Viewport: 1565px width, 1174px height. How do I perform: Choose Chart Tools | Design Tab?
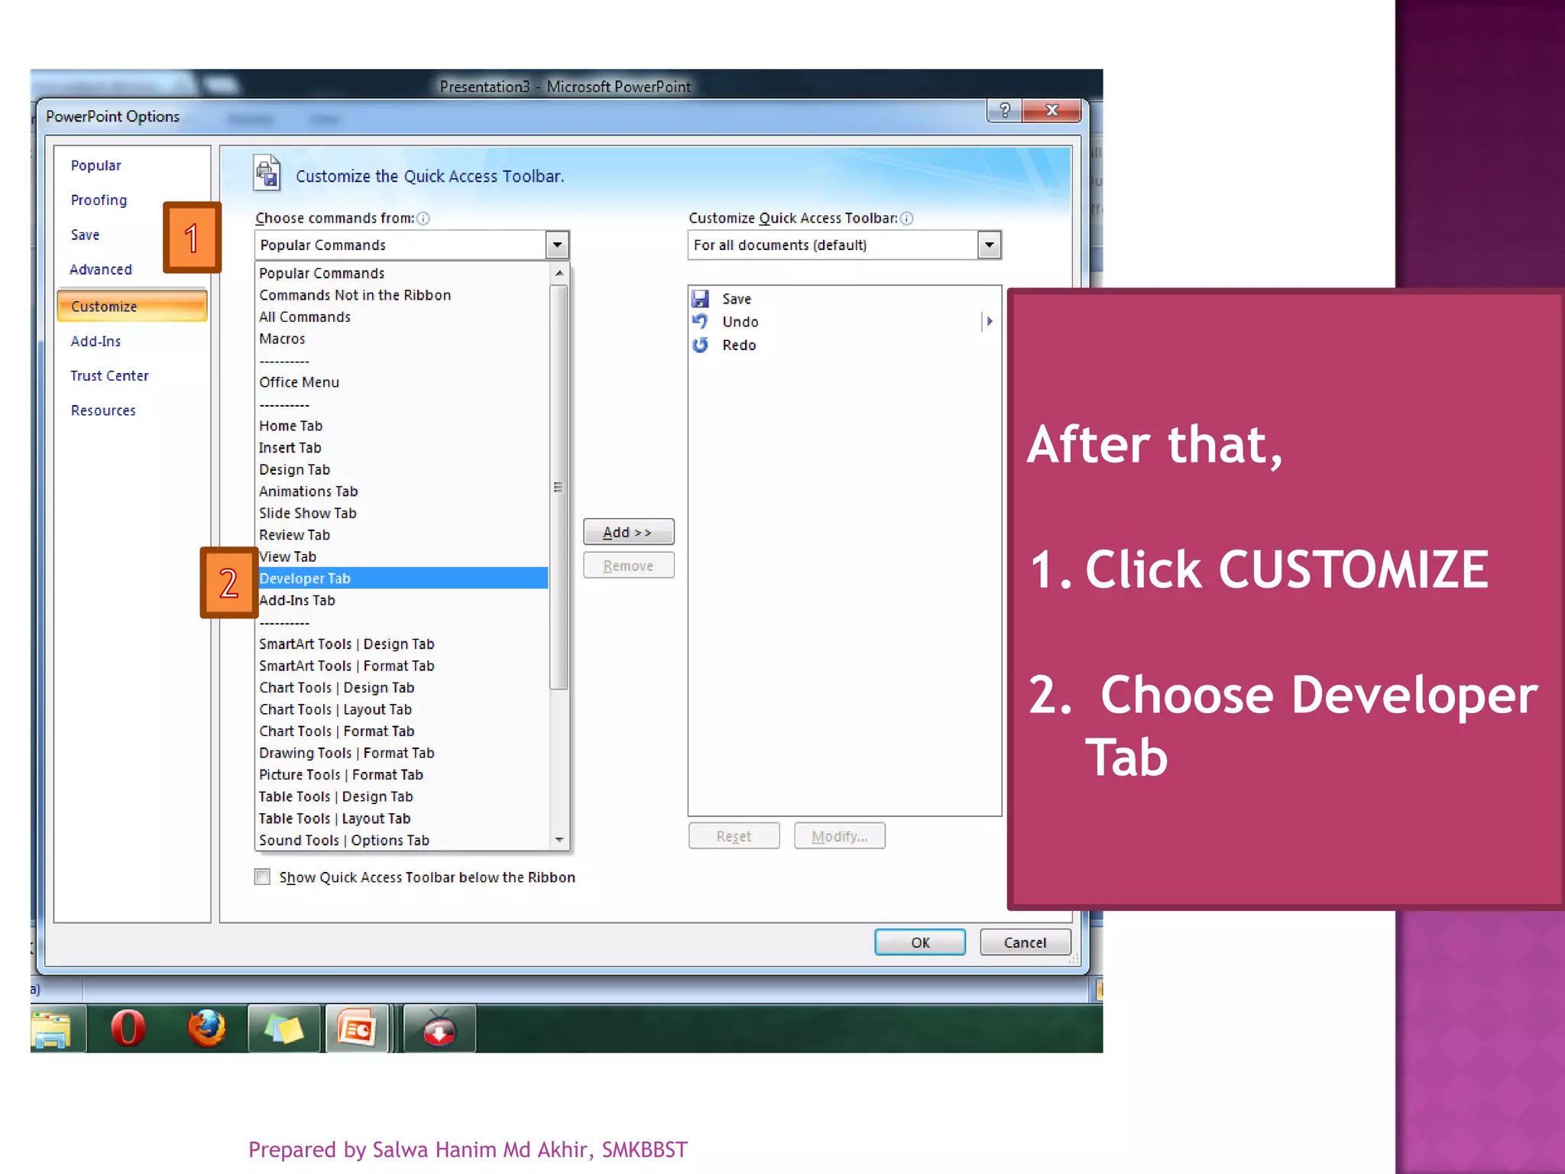(403, 688)
